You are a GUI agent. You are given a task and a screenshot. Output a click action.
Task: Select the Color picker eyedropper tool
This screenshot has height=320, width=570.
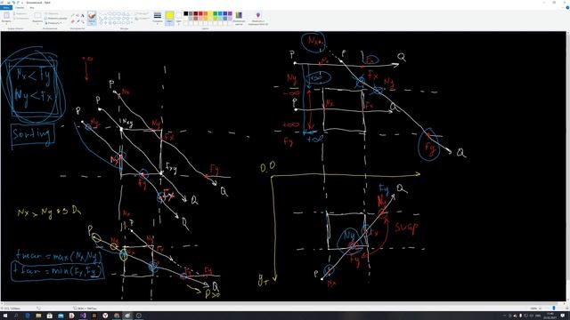[x=77, y=21]
